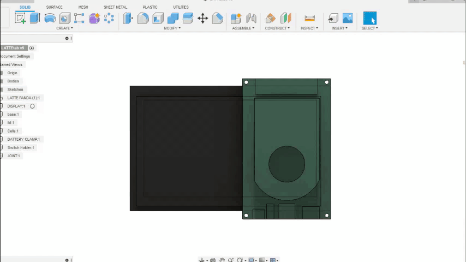
Task: Switch to the SURFACE tab
Action: coord(54,7)
